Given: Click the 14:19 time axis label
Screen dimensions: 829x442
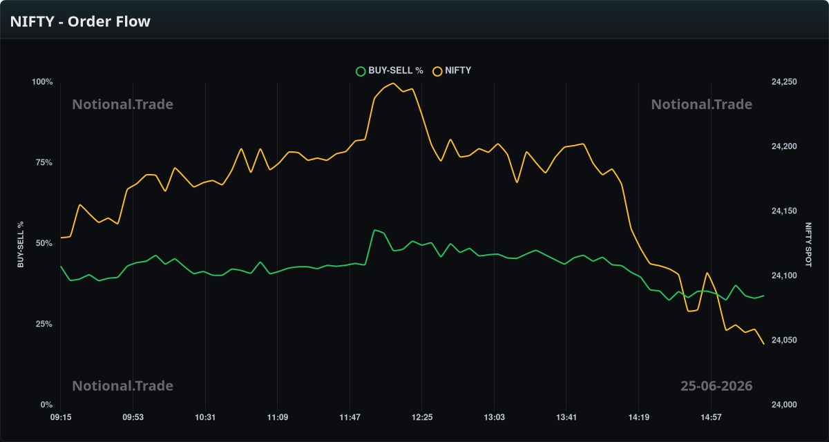Looking at the screenshot, I should 638,417.
